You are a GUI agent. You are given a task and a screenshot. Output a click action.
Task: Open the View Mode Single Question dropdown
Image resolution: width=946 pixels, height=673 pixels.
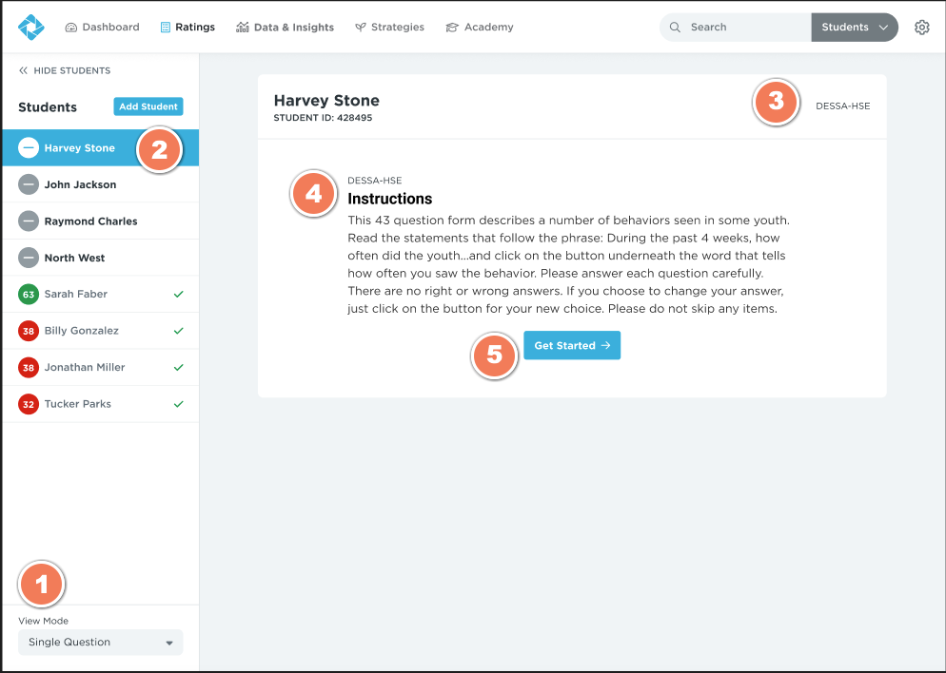point(100,643)
